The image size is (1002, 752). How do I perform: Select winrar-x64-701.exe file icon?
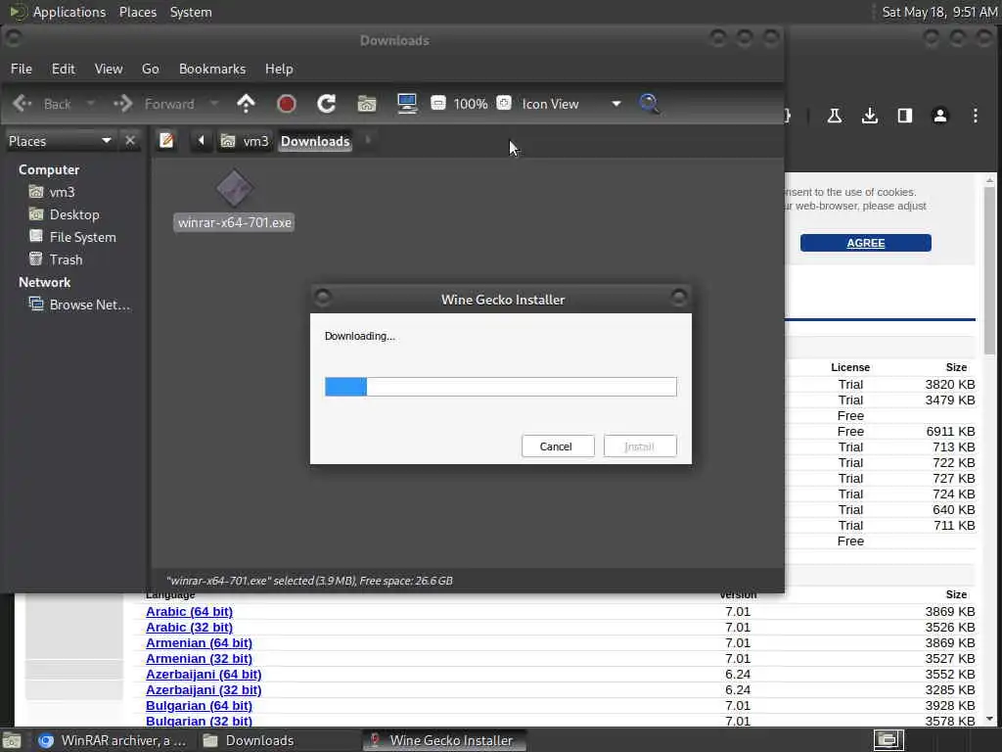coord(235,189)
